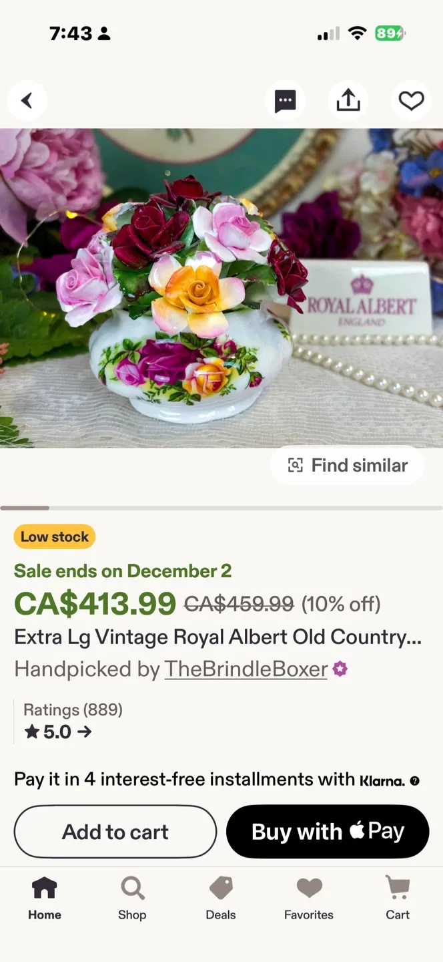Tap the Klarna help question mark icon
443x962 pixels.
click(415, 780)
